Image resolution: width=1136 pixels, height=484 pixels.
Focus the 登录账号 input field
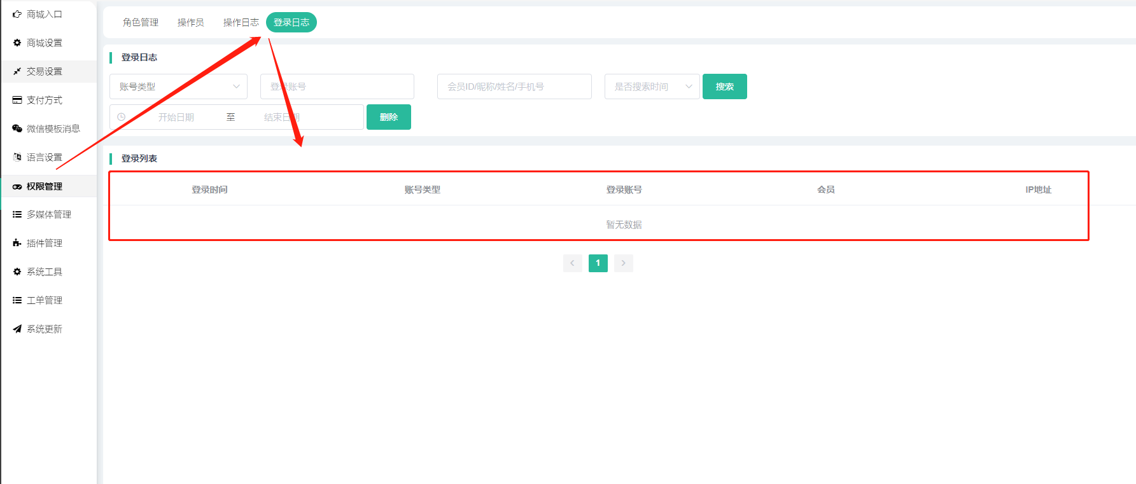click(337, 86)
